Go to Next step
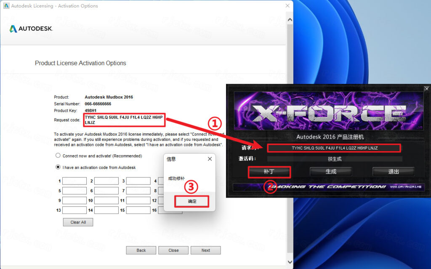431x269 pixels. tap(205, 251)
